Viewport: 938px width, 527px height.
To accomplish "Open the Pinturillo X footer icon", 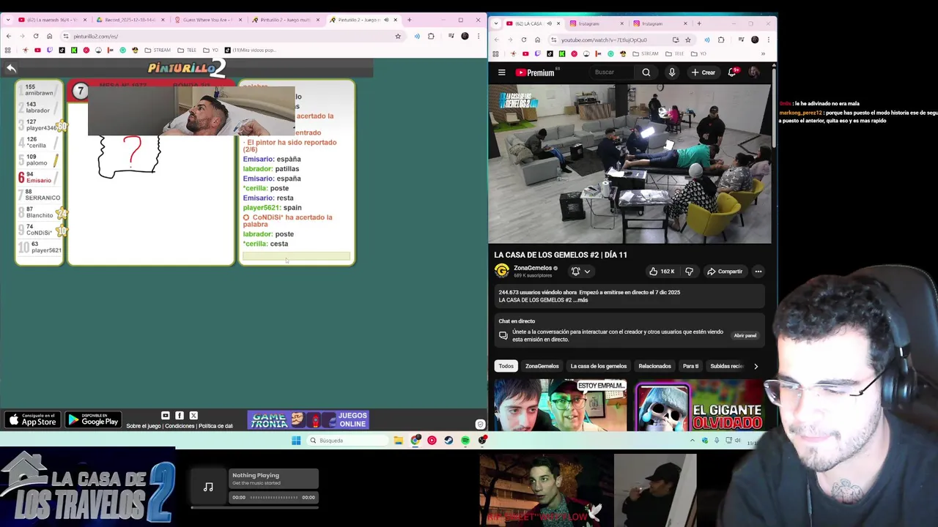I will coord(193,416).
